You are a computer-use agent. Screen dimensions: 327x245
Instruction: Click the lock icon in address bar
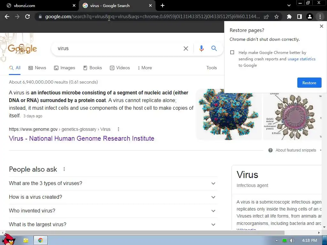40,17
